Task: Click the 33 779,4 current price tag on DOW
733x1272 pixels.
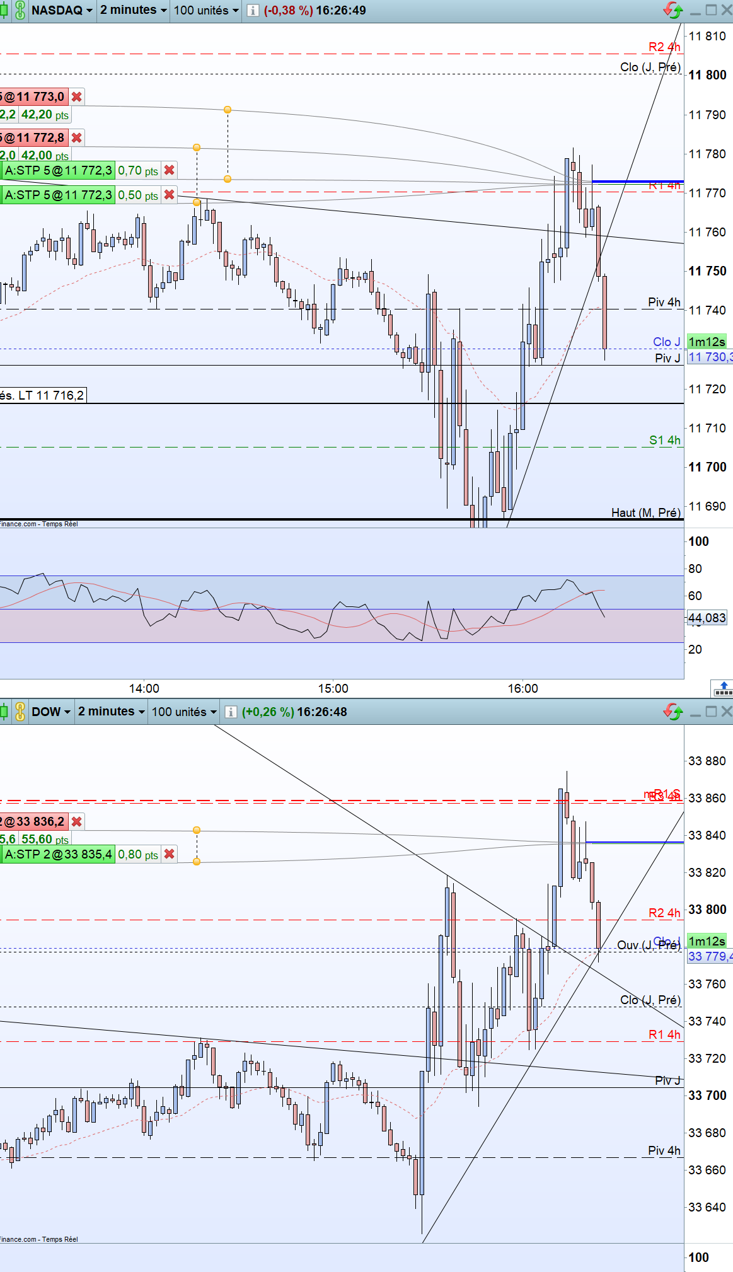Action: coord(710,956)
